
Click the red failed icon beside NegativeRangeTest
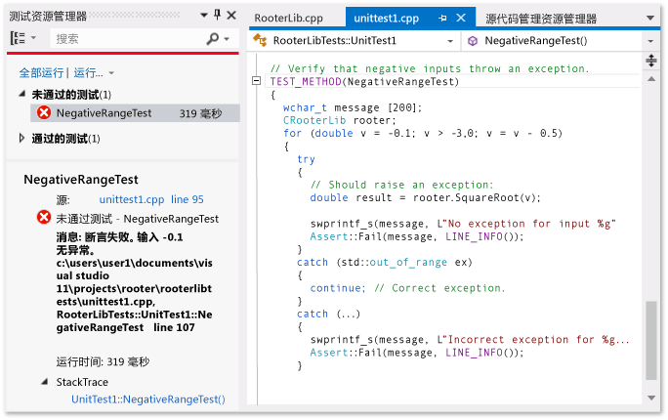pos(44,113)
